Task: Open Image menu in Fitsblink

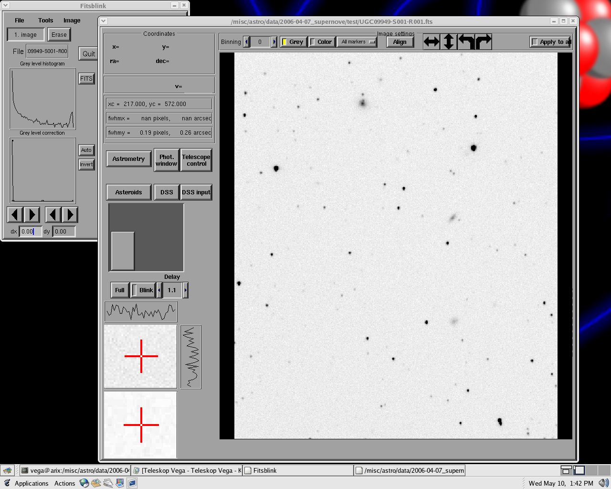Action: pyautogui.click(x=72, y=20)
